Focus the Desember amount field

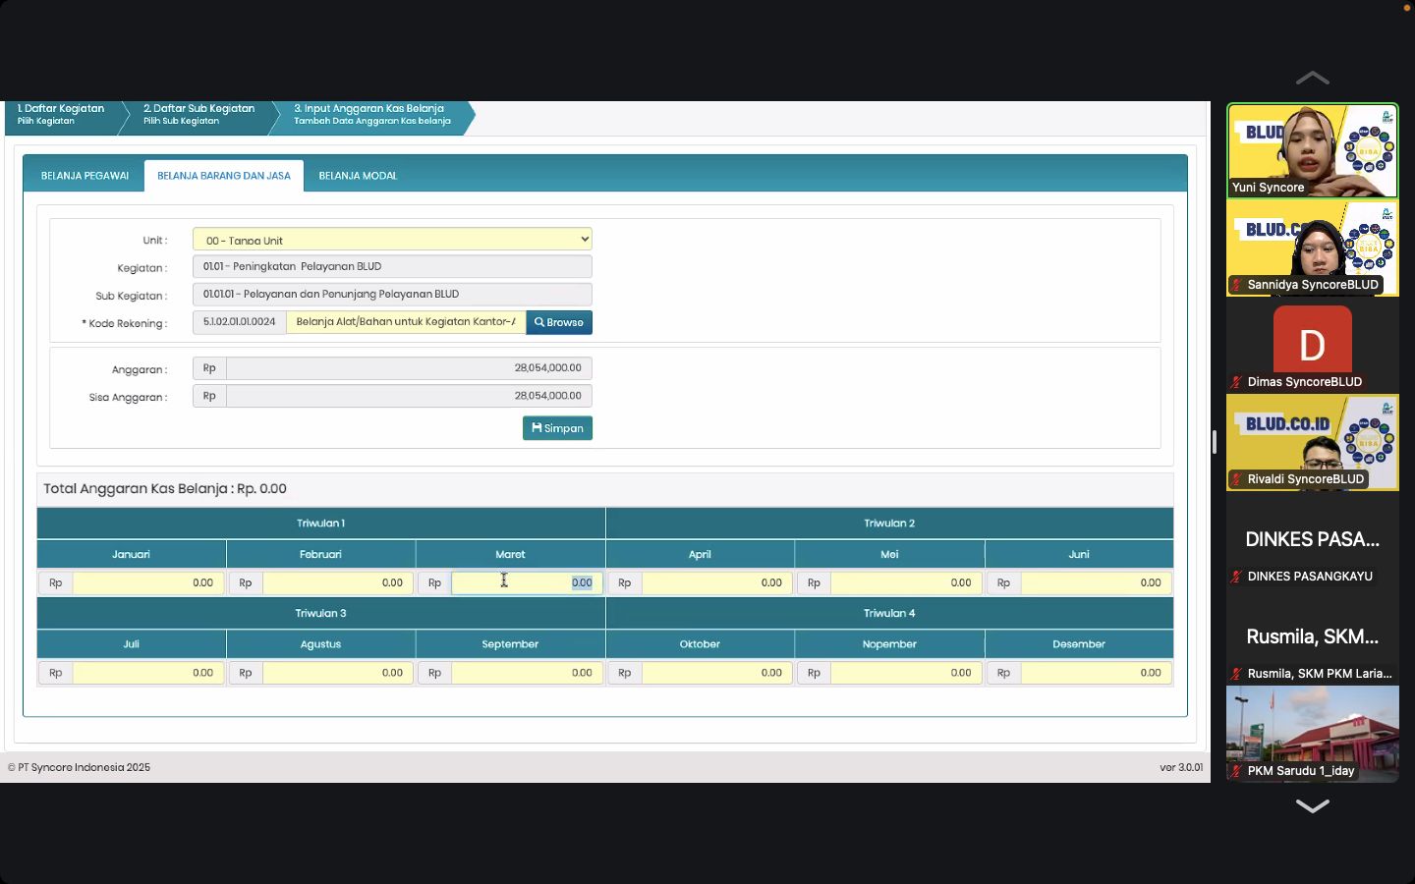coord(1096,674)
